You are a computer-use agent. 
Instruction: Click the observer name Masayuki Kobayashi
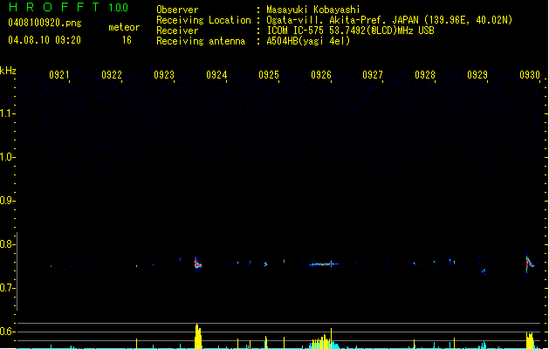(x=313, y=10)
